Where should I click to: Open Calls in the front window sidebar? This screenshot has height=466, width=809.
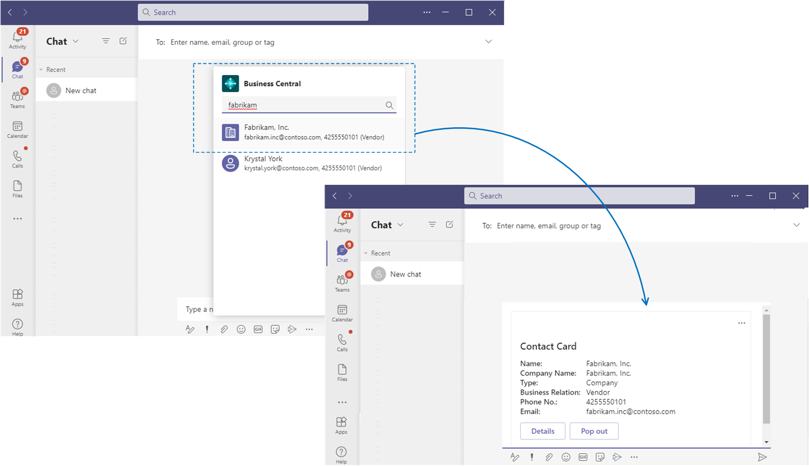[342, 342]
